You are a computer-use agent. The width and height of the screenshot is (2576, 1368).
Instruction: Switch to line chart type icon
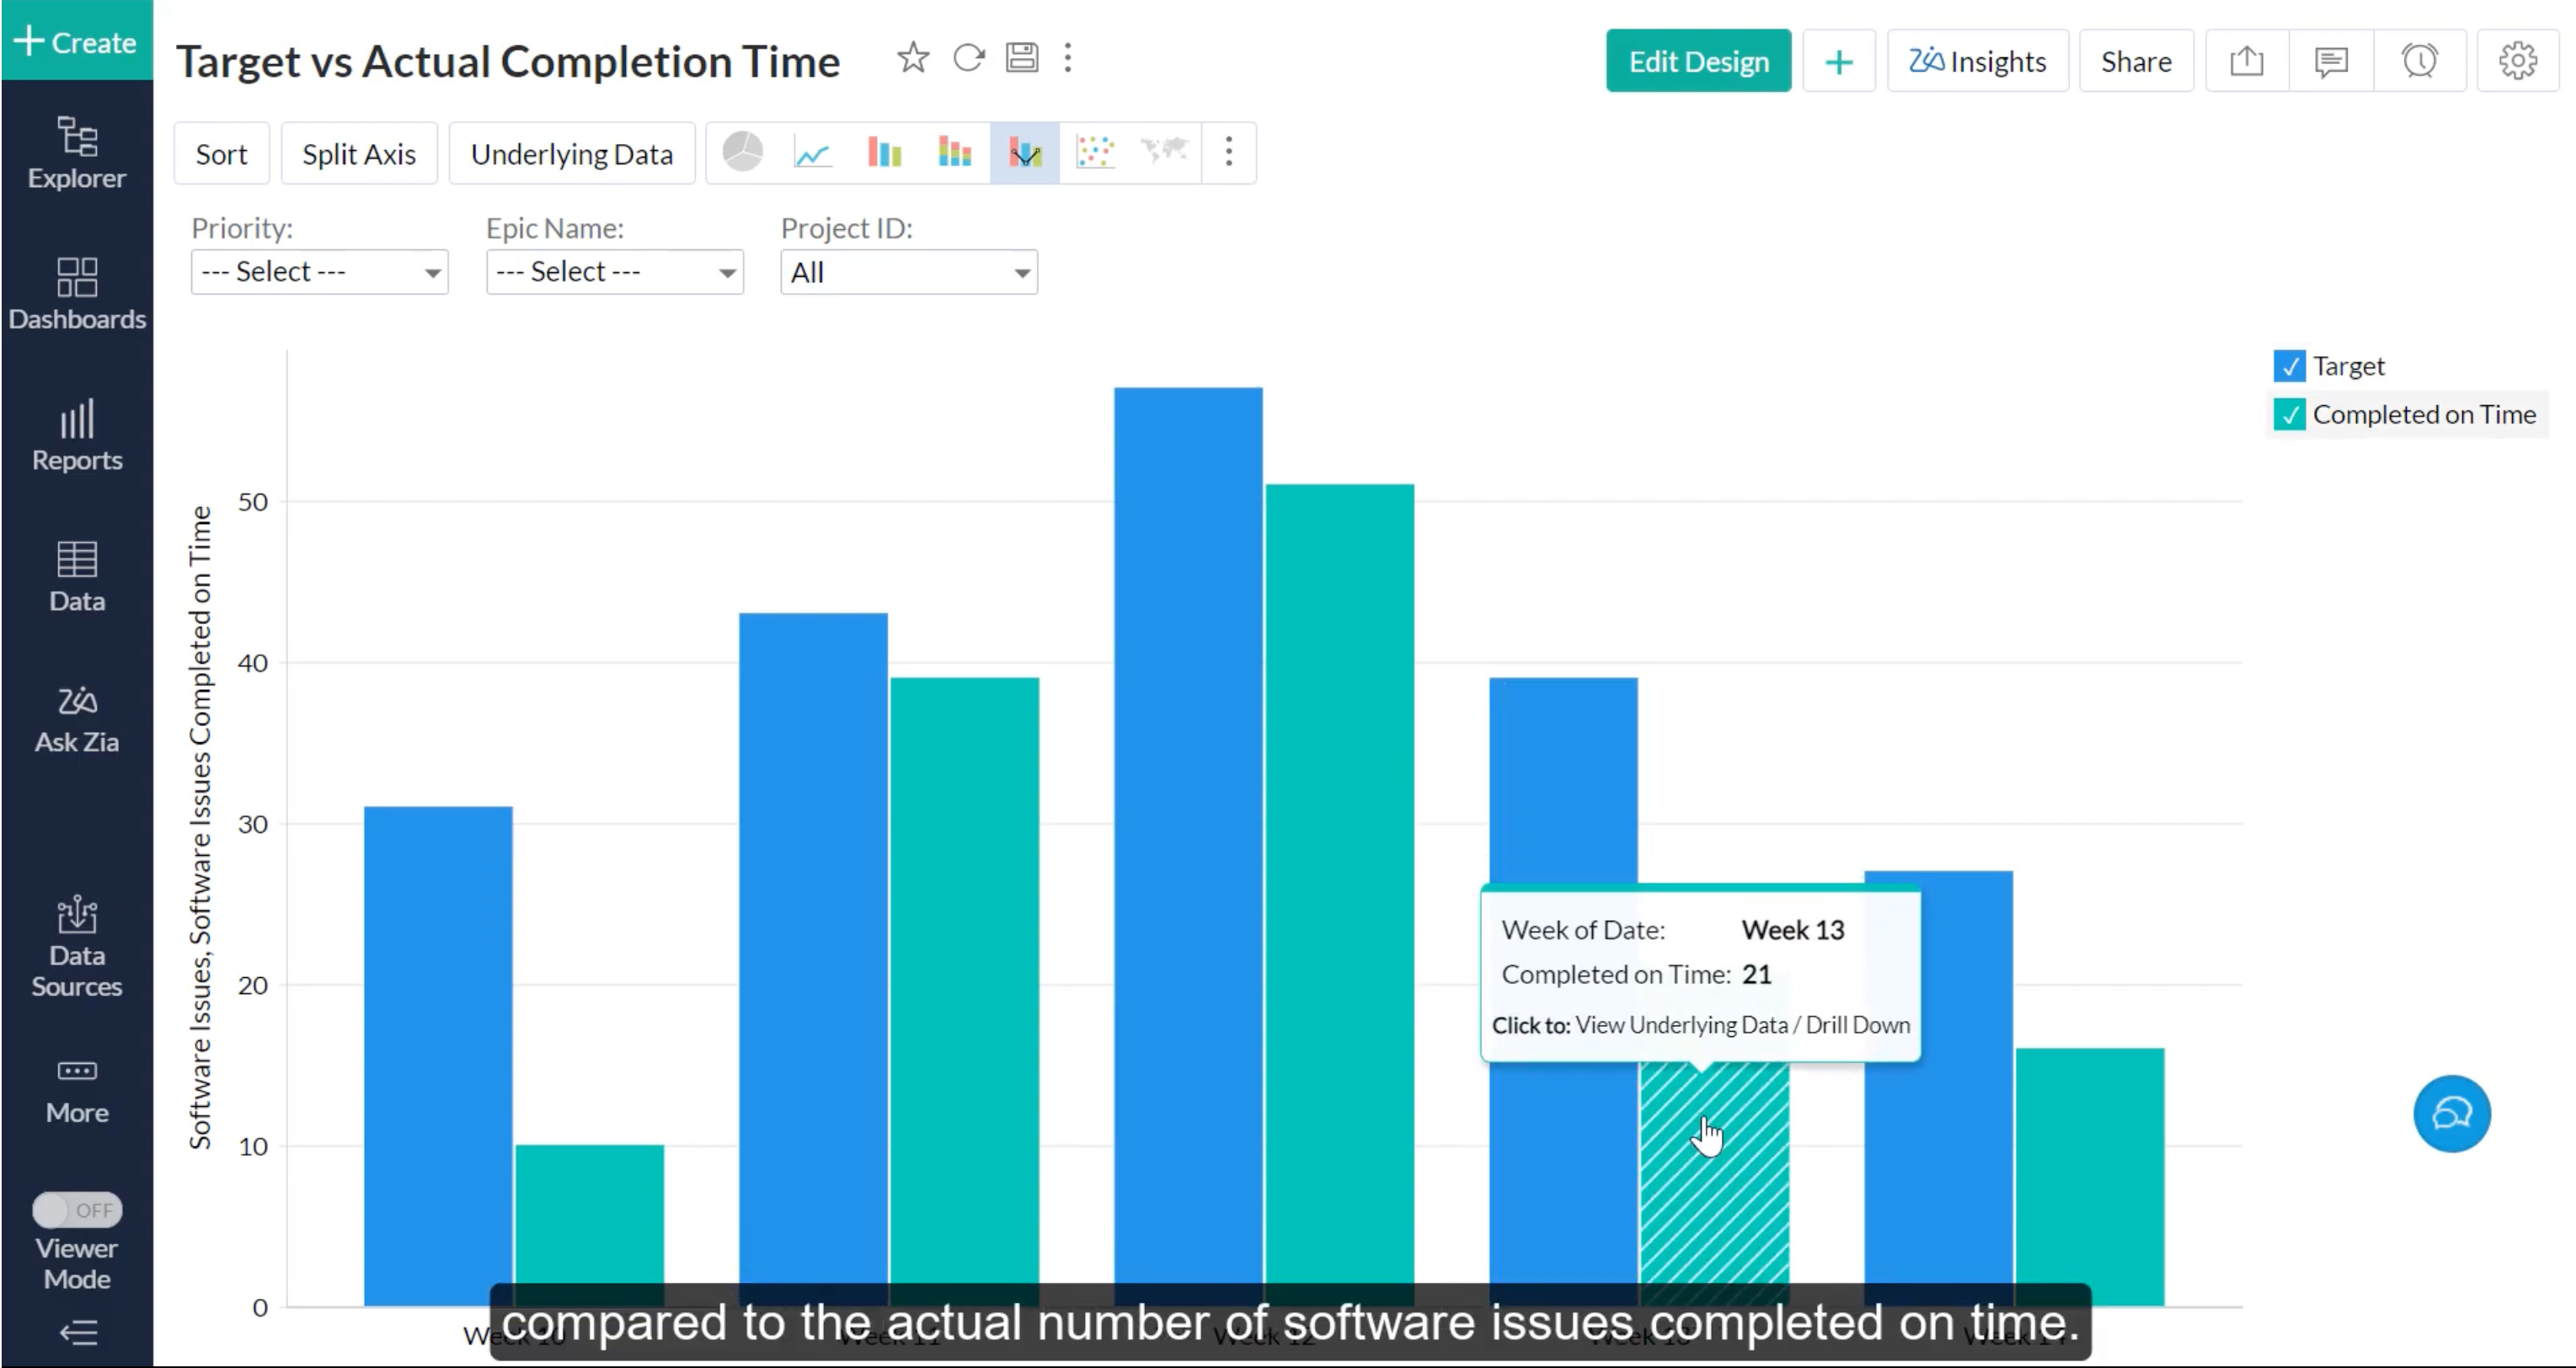(x=812, y=153)
